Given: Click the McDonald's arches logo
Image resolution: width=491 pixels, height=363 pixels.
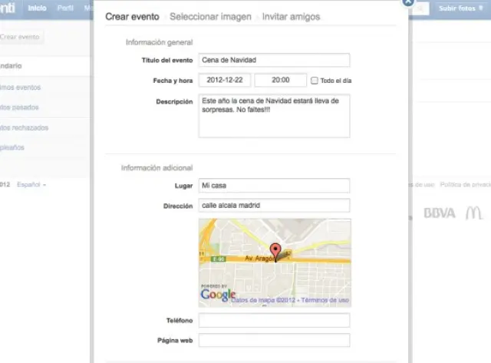Looking at the screenshot, I should (x=473, y=213).
